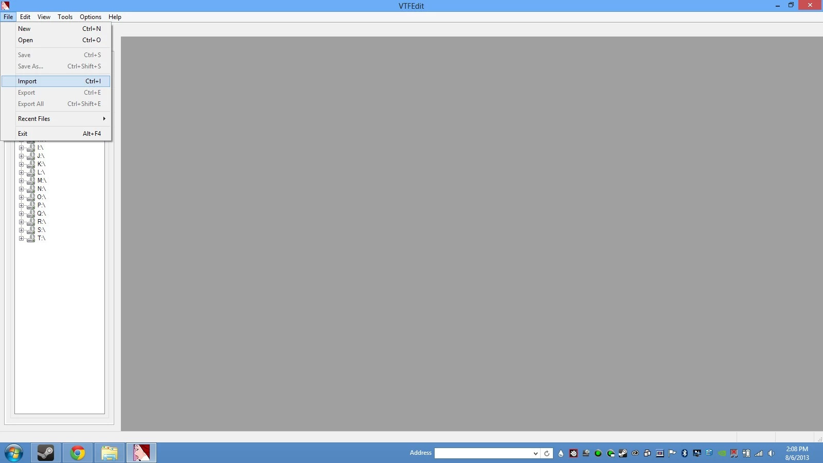The height and width of the screenshot is (463, 823).
Task: Select the Q:\ drive label
Action: coord(41,213)
